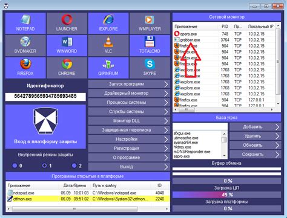Click Обновить in threat database
The height and width of the screenshot is (218, 287).
256,146
